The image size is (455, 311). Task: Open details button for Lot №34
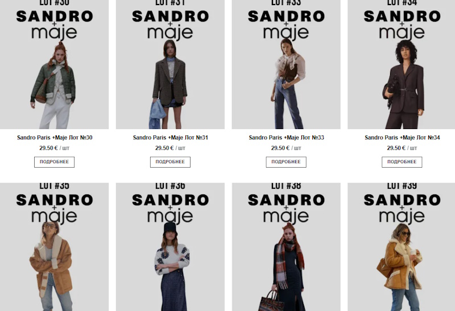coord(402,162)
